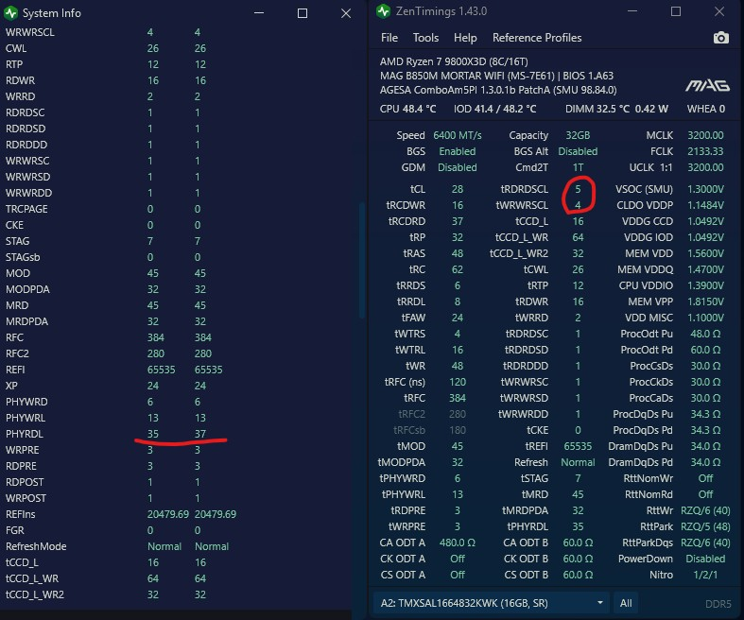The width and height of the screenshot is (744, 620).
Task: Click the All button beside module selector
Action: point(626,603)
